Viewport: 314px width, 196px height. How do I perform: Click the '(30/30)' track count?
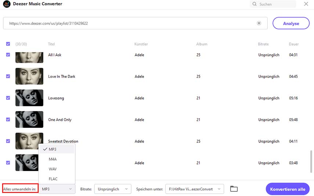coord(21,44)
